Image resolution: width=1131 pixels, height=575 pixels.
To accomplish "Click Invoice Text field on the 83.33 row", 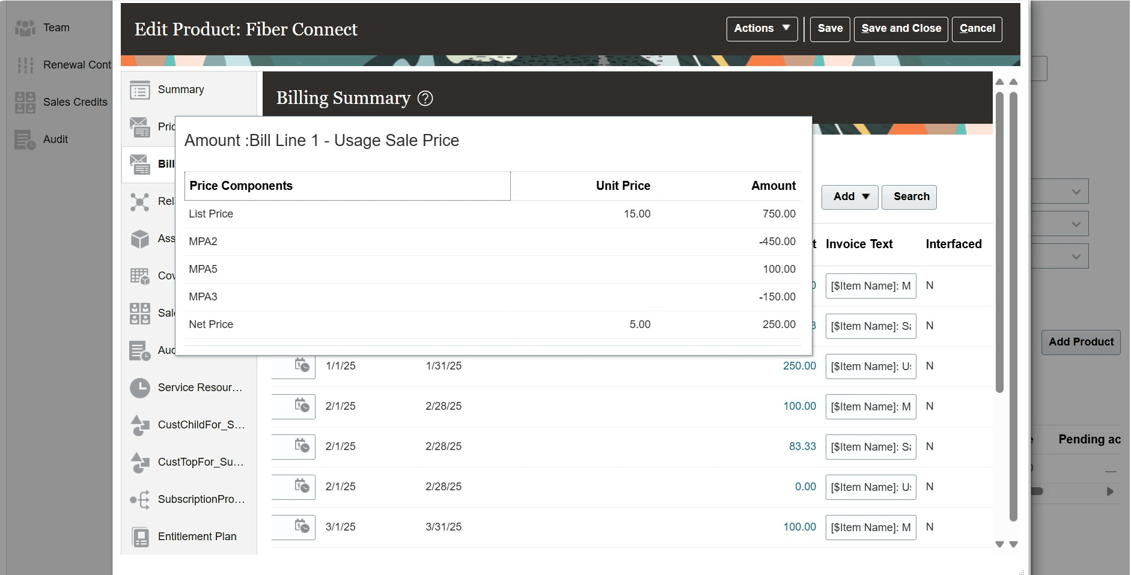I will click(871, 447).
